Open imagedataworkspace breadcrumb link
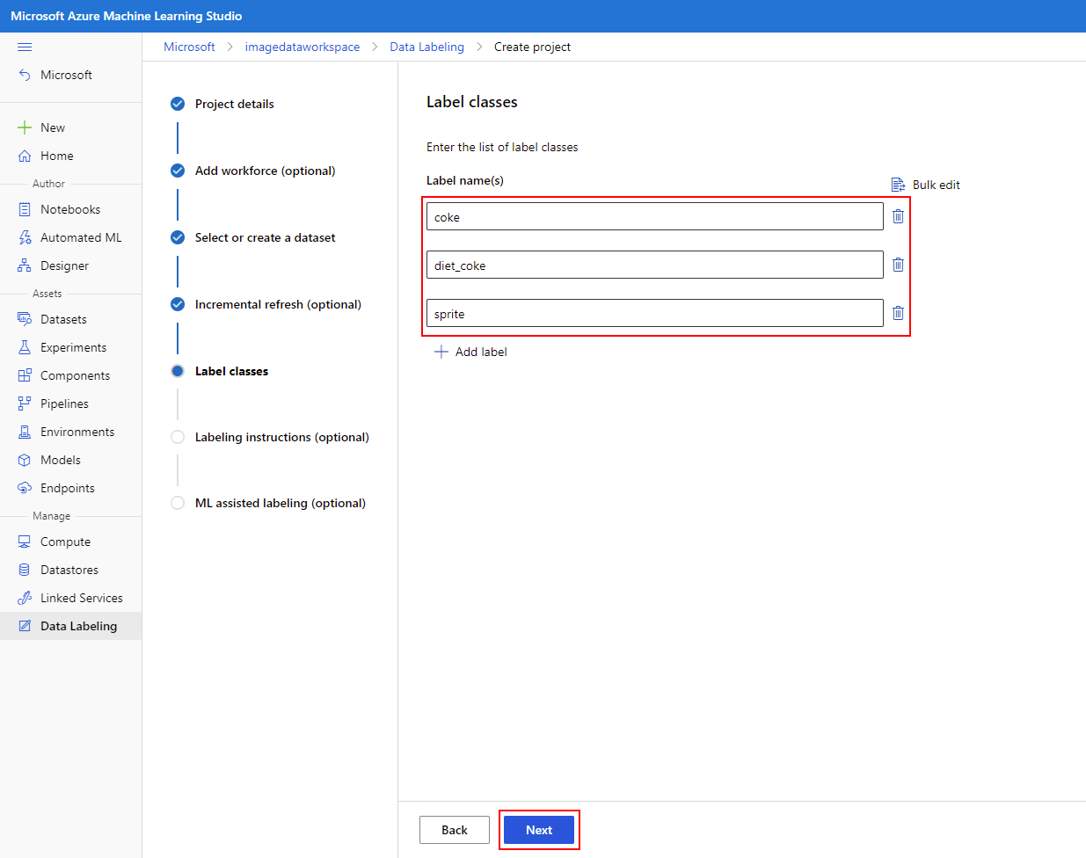The image size is (1086, 858). (302, 47)
